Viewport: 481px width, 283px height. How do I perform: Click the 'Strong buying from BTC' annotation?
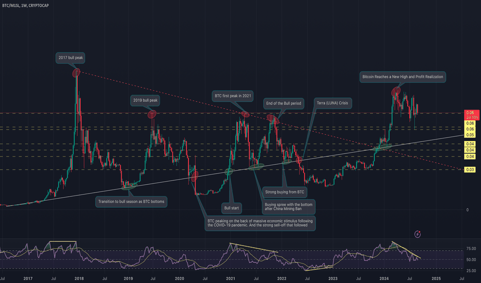click(285, 192)
